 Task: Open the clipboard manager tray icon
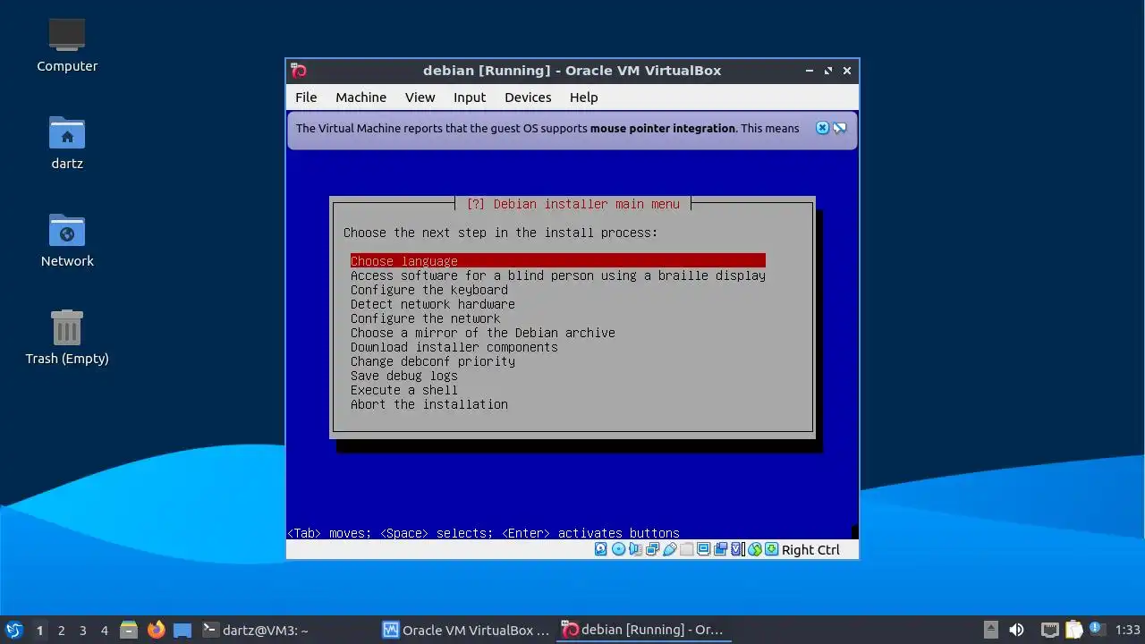(x=1073, y=630)
